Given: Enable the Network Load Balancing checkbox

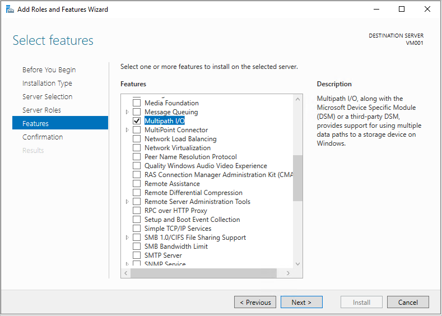Looking at the screenshot, I should click(137, 139).
